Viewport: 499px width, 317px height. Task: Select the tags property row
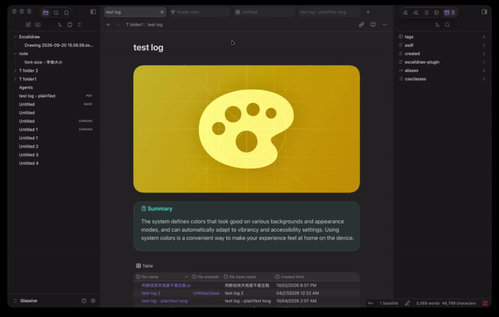click(x=442, y=37)
